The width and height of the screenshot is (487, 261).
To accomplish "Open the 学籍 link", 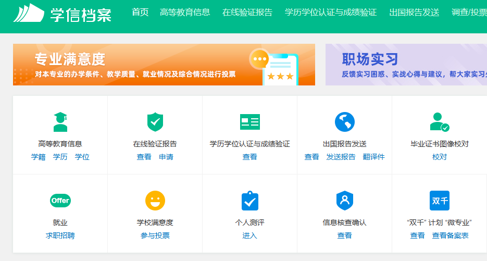I will [x=38, y=157].
